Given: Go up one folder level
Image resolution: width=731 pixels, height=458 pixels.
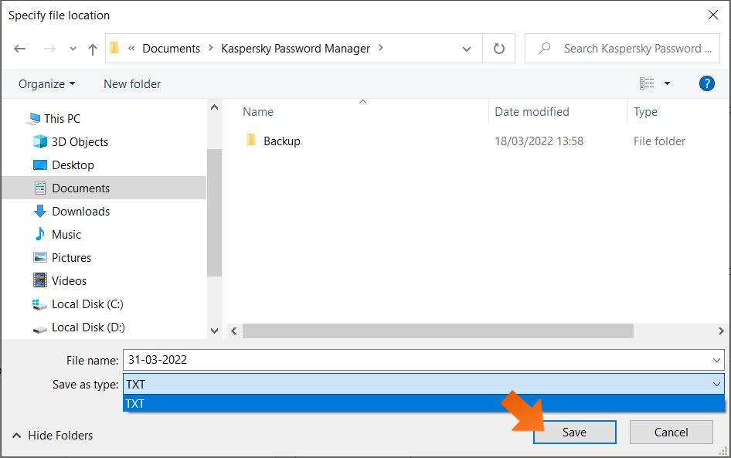Looking at the screenshot, I should [92, 49].
